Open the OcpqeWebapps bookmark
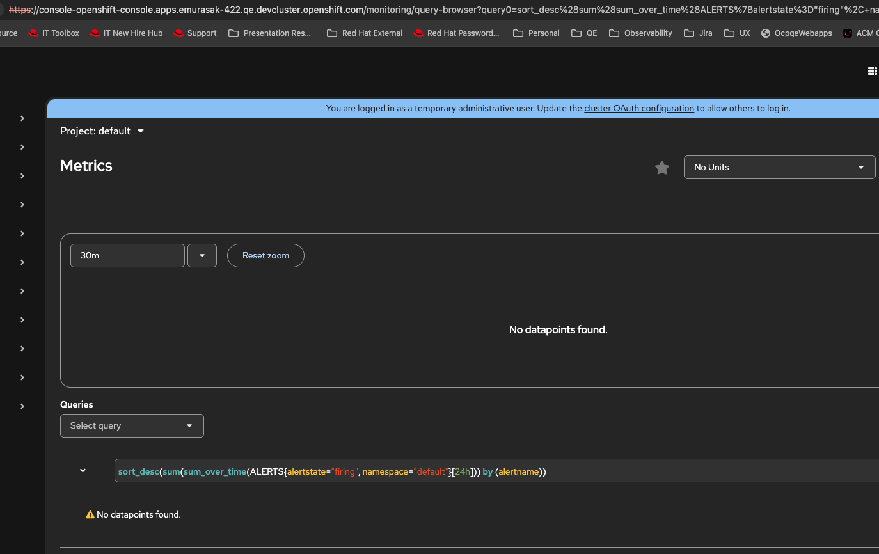The height and width of the screenshot is (554, 879). click(796, 33)
